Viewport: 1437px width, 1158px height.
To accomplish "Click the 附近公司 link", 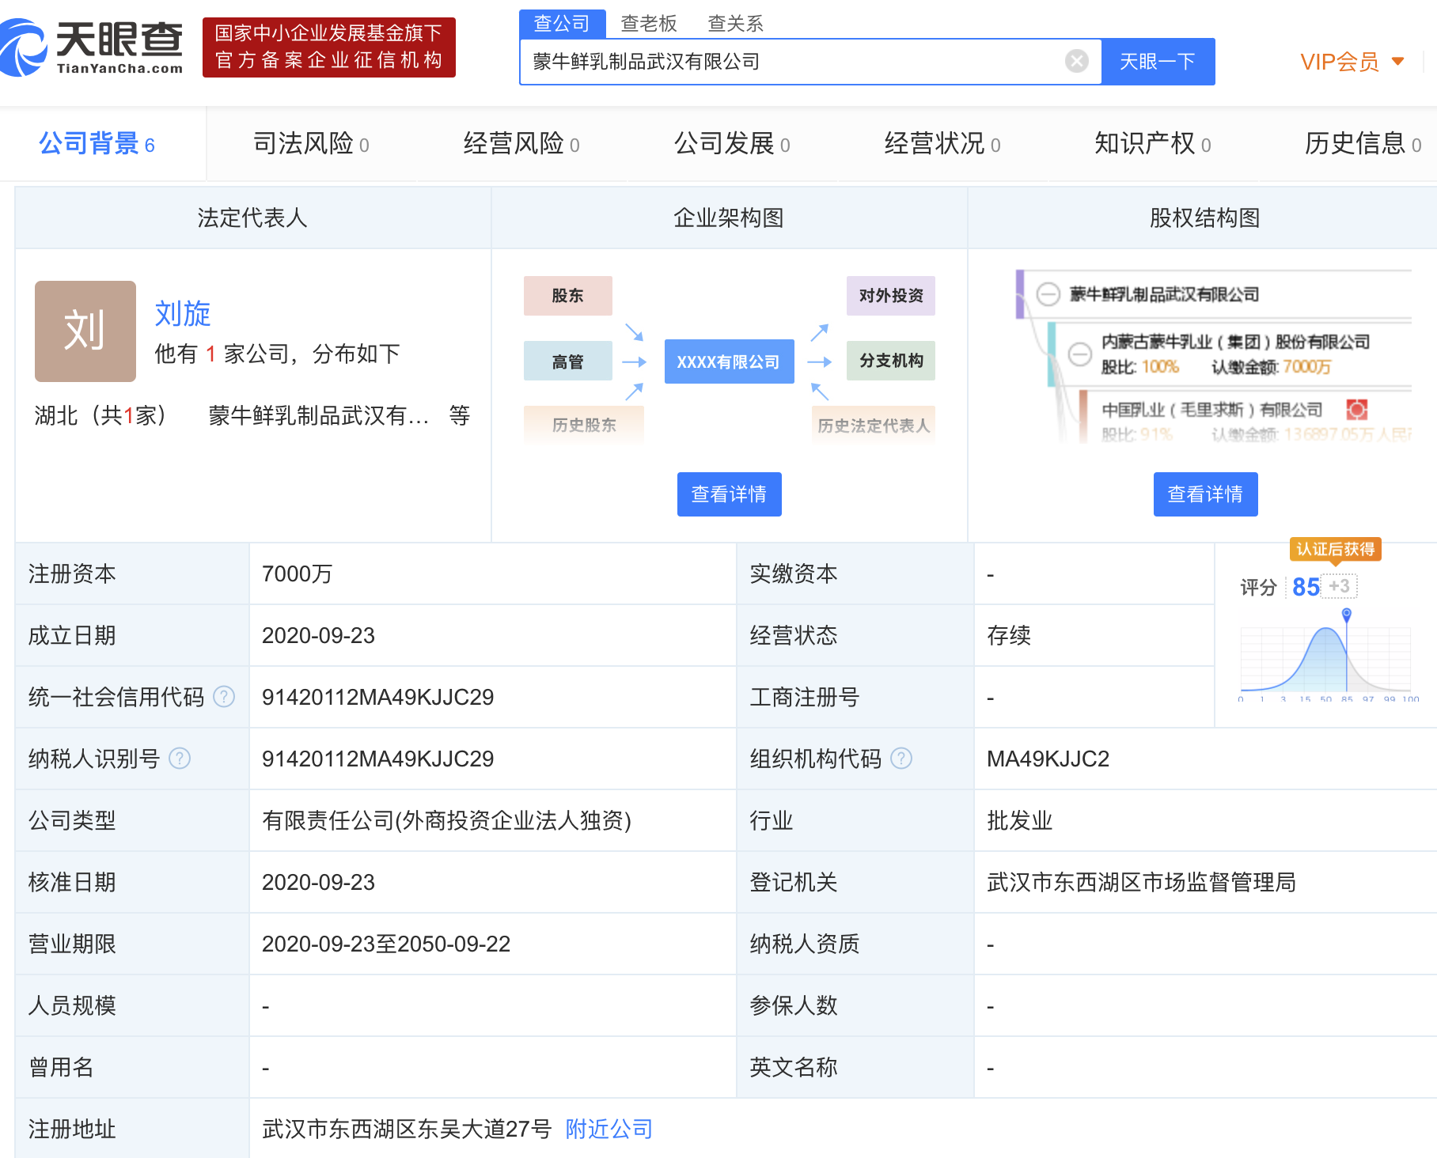I will pyautogui.click(x=609, y=1129).
